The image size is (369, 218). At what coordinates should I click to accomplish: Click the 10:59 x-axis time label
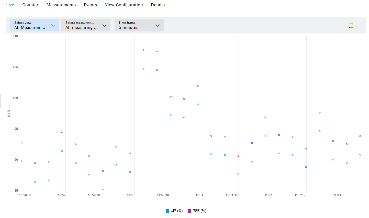pyautogui.click(x=62, y=195)
